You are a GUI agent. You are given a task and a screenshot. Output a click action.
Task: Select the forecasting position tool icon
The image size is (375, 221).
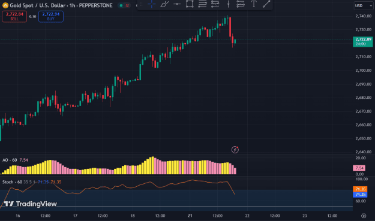point(241,4)
